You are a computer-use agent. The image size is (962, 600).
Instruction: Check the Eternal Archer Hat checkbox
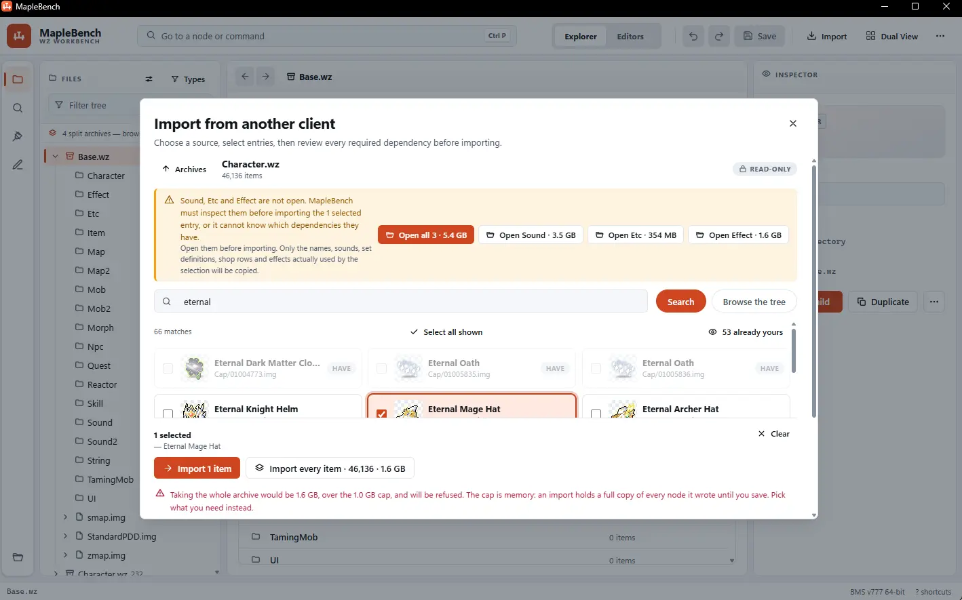[596, 413]
